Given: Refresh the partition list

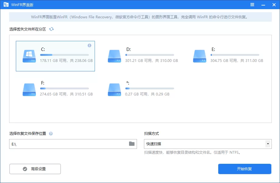Looking at the screenshot, I should [x=51, y=29].
